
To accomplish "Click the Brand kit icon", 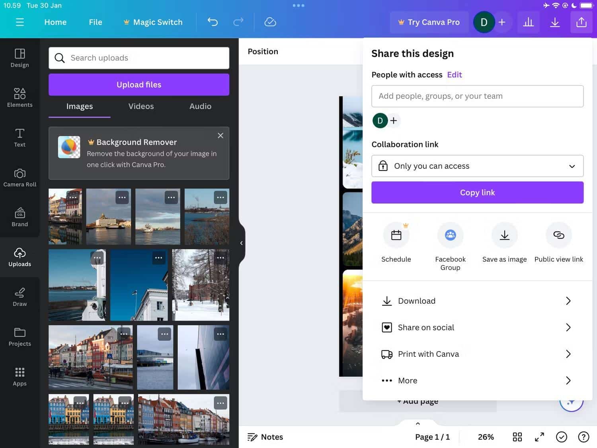I will (x=20, y=217).
